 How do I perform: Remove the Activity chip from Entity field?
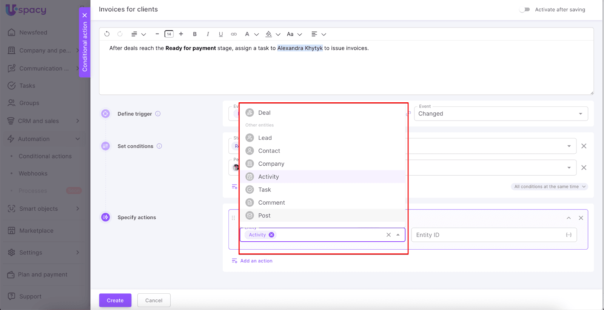coord(271,235)
